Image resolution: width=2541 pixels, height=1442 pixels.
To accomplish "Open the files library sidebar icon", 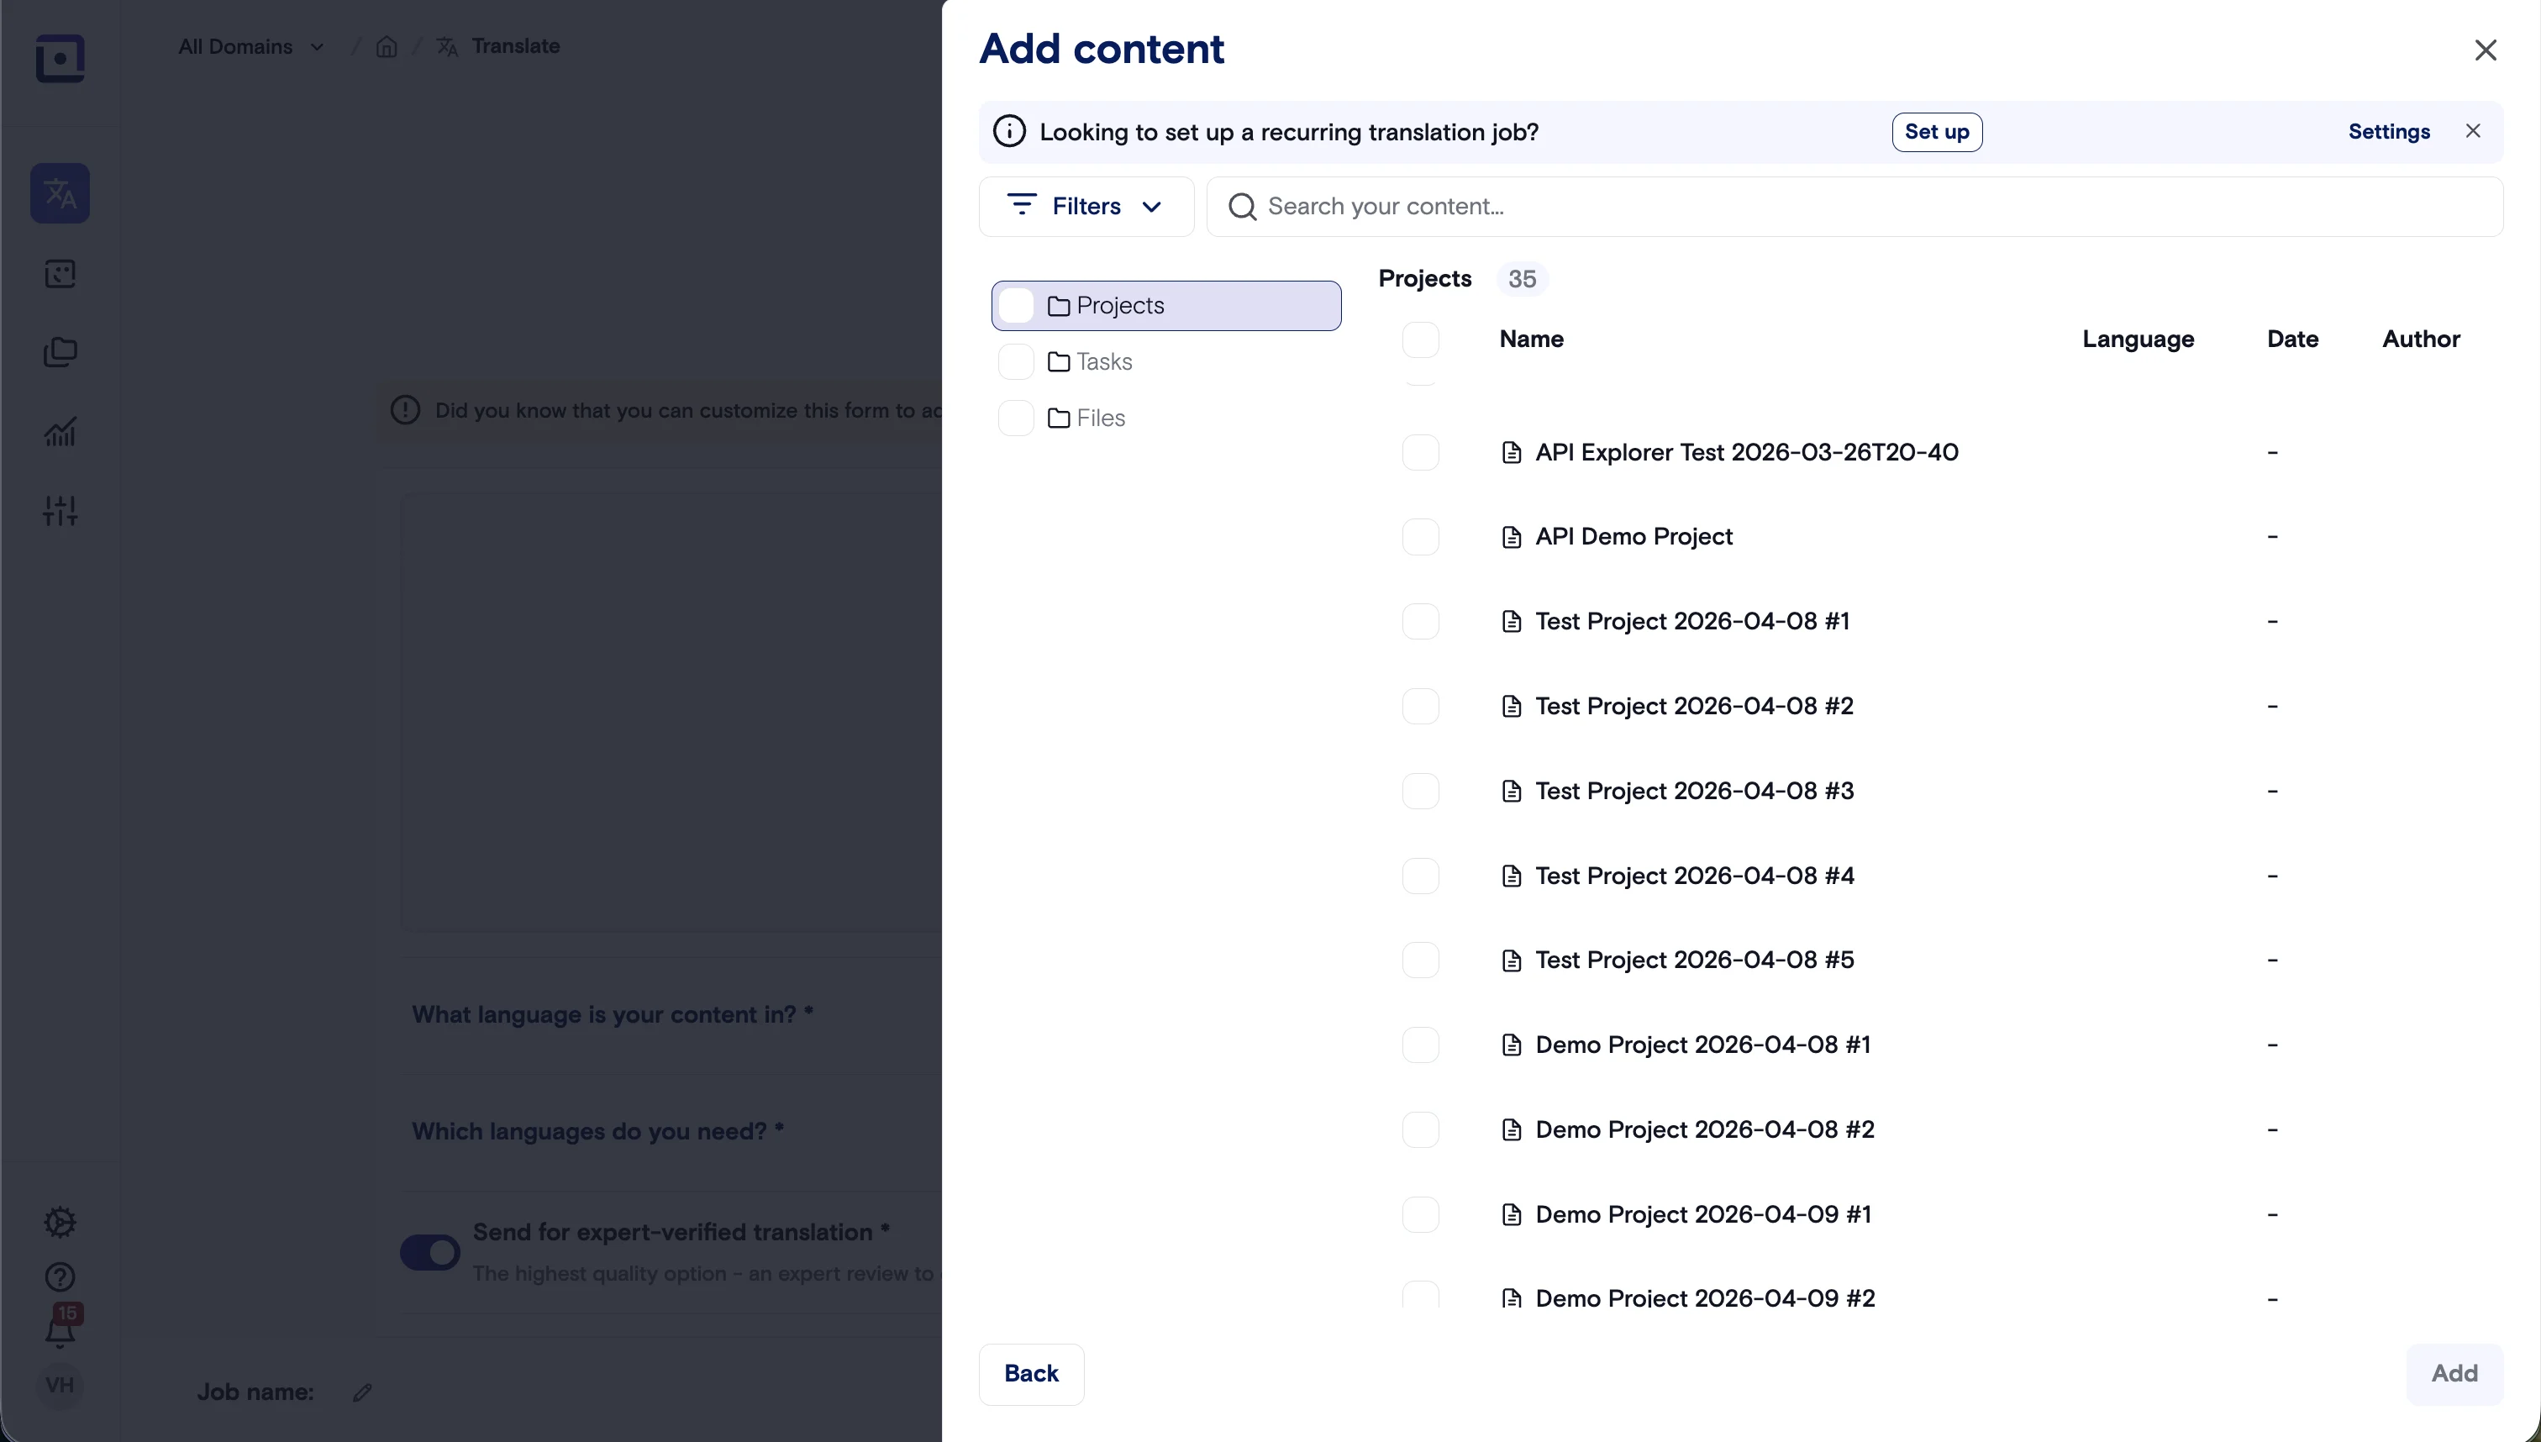I will (60, 353).
